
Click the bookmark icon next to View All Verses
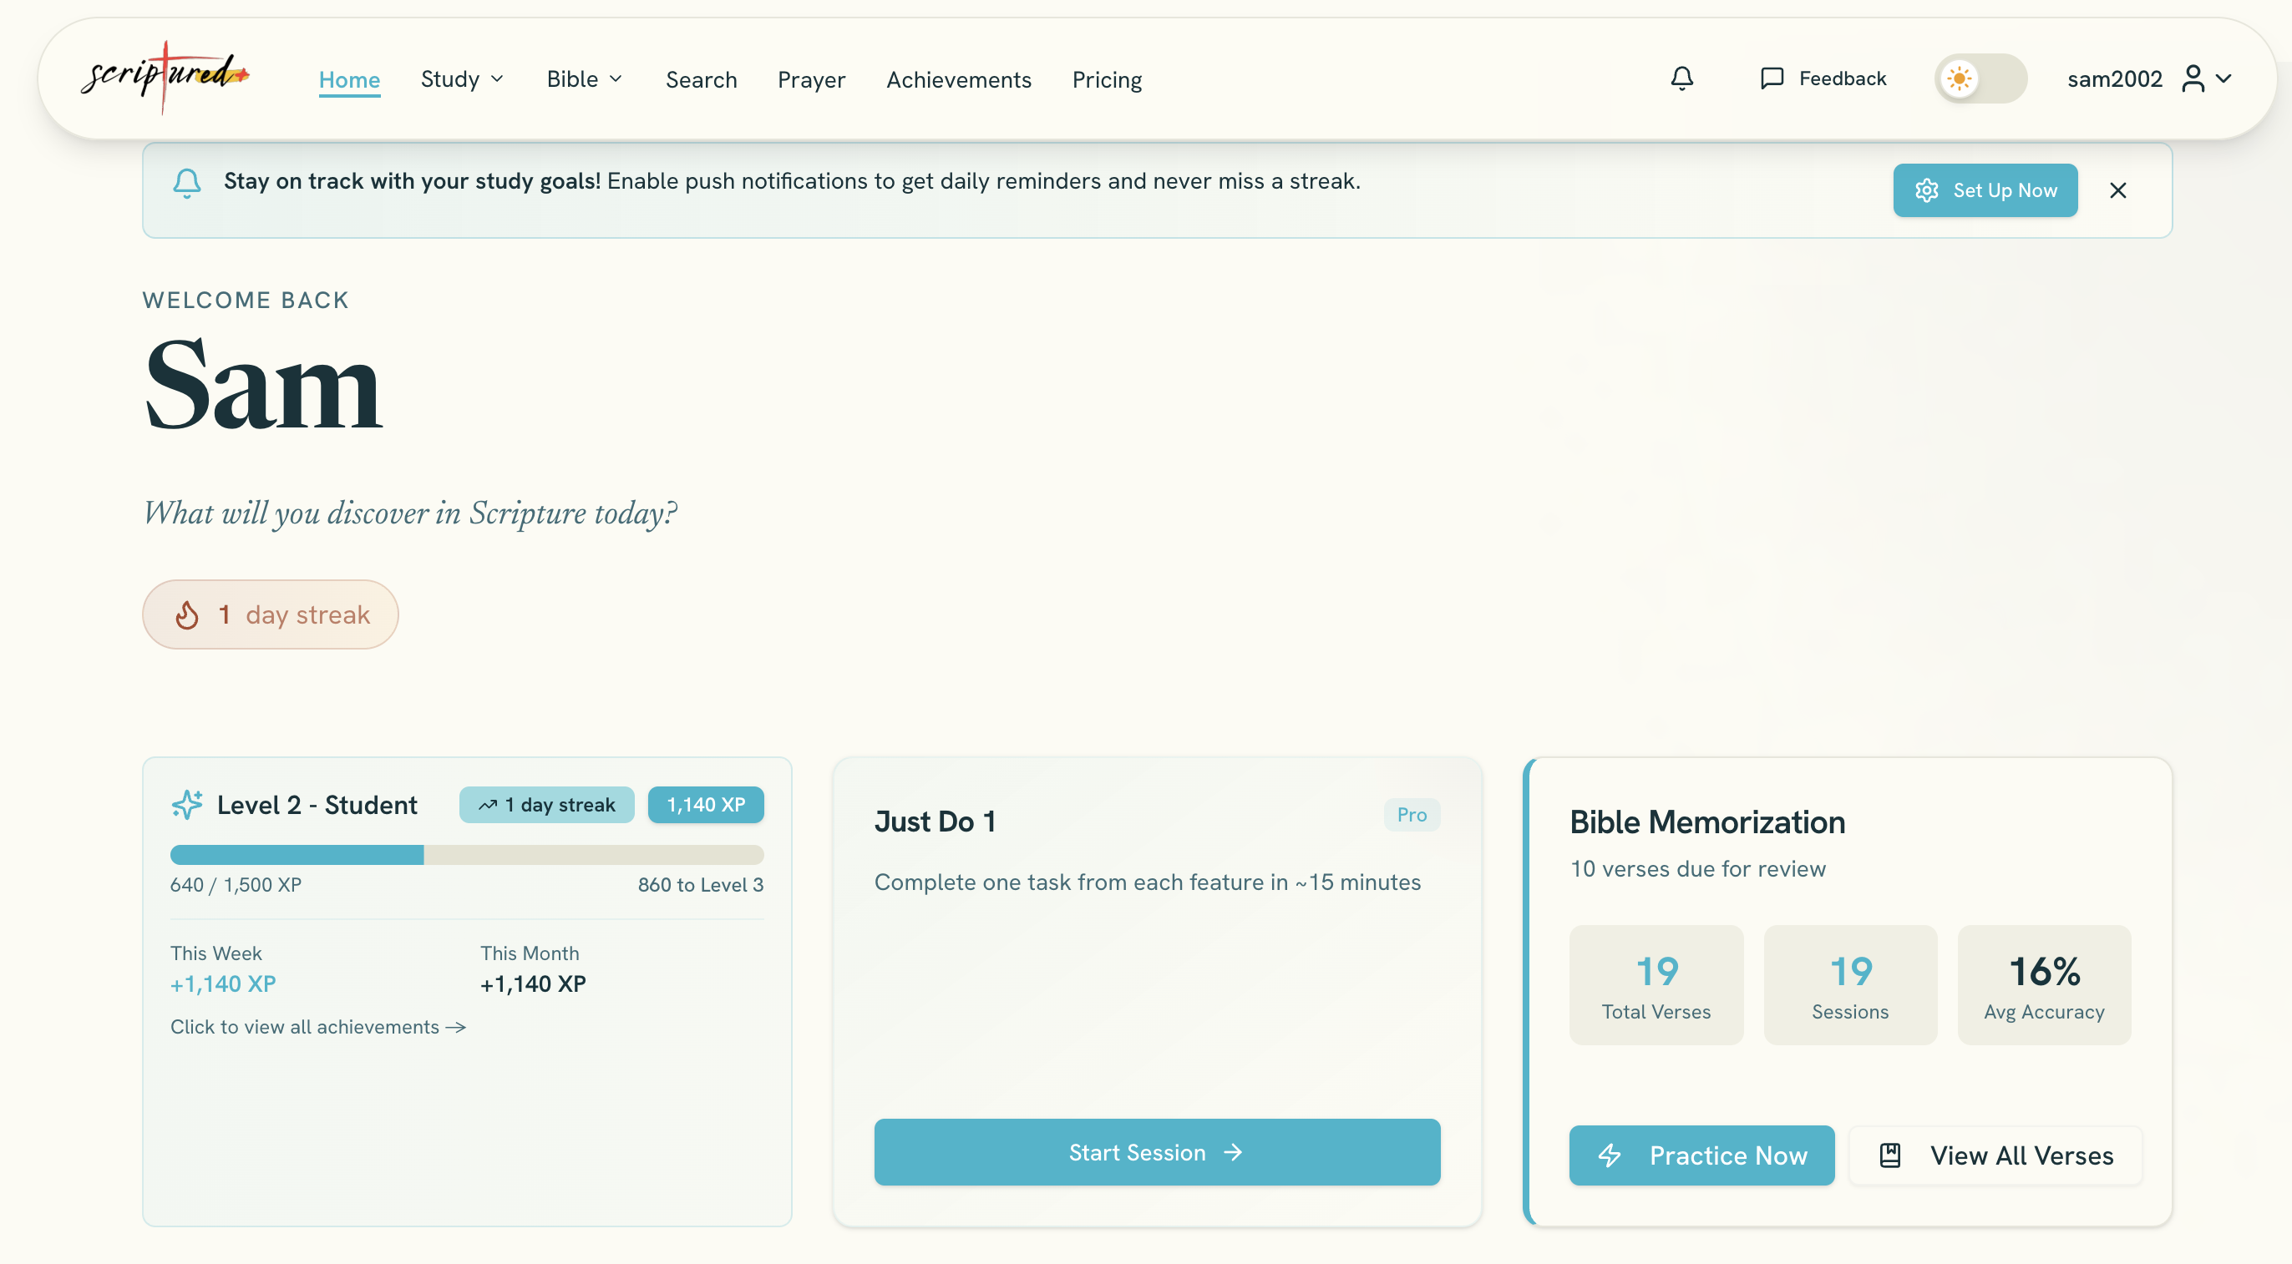[1890, 1154]
